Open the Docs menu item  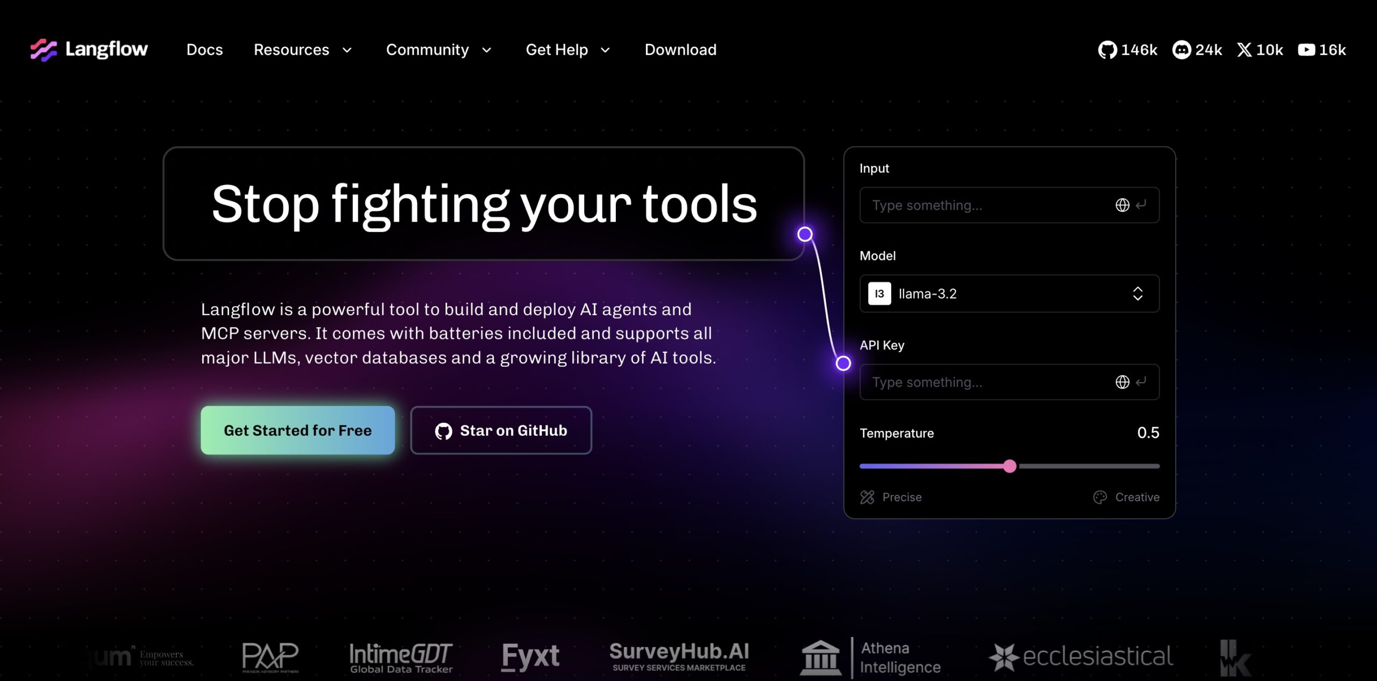(x=204, y=50)
